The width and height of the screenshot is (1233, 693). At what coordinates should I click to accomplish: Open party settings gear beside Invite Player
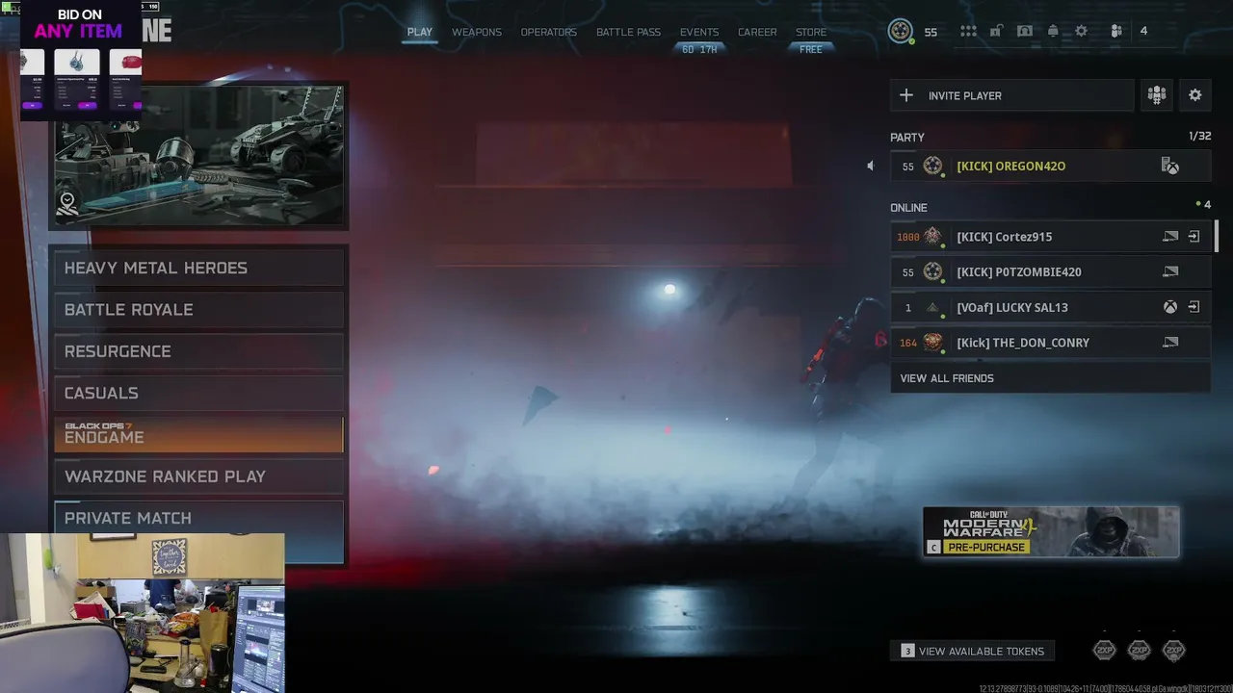coord(1195,95)
